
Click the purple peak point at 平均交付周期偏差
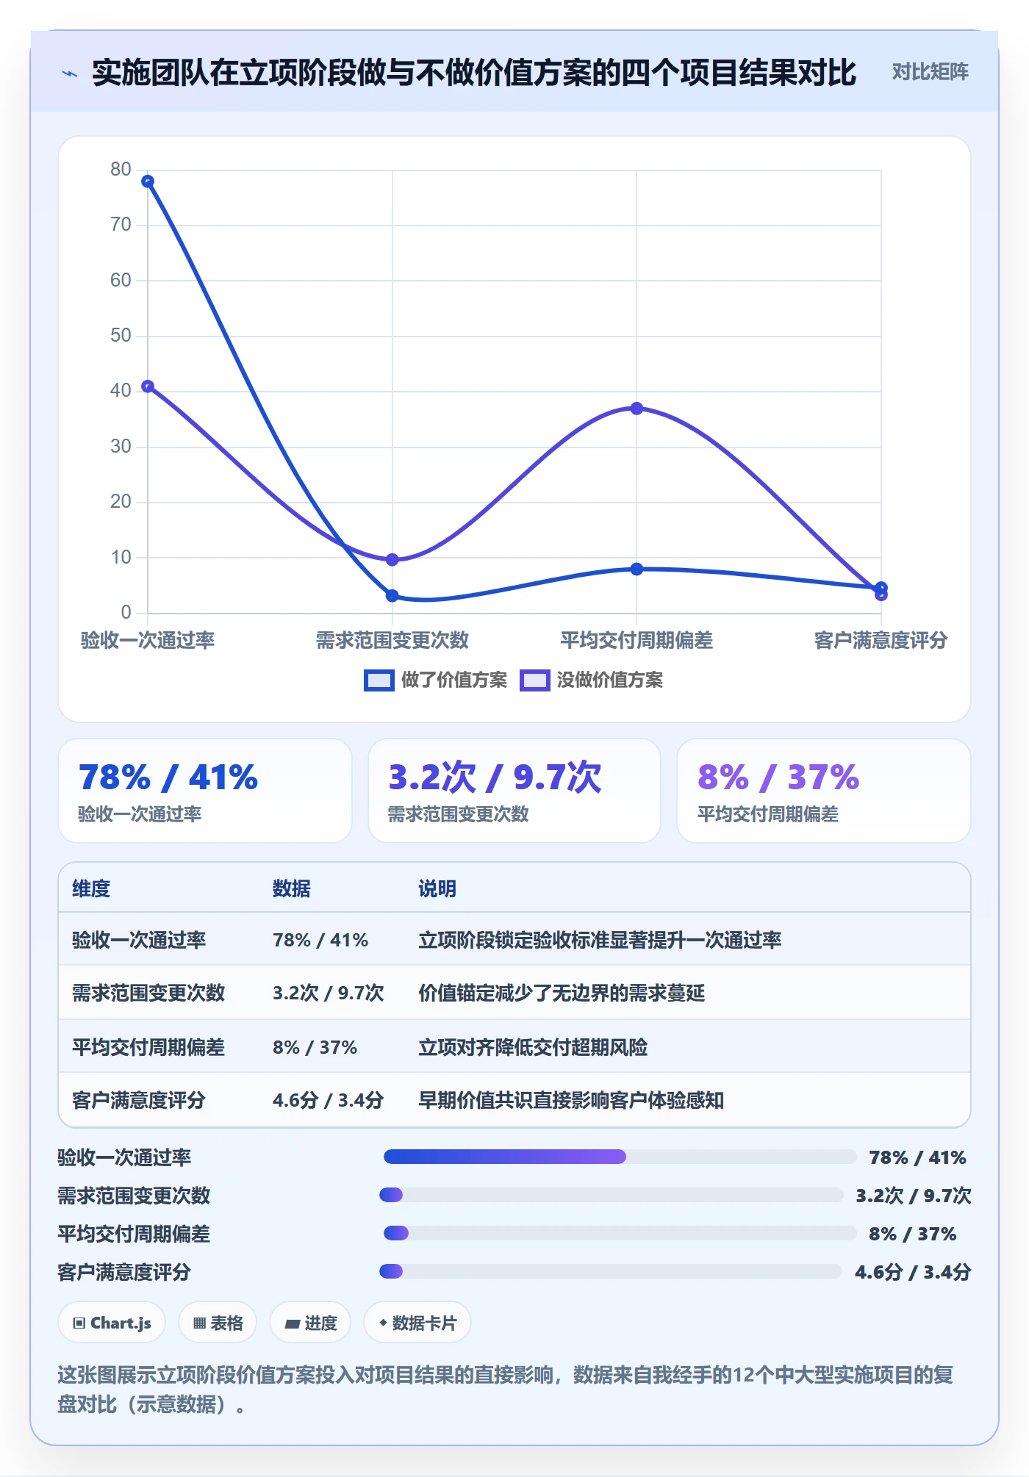click(637, 409)
